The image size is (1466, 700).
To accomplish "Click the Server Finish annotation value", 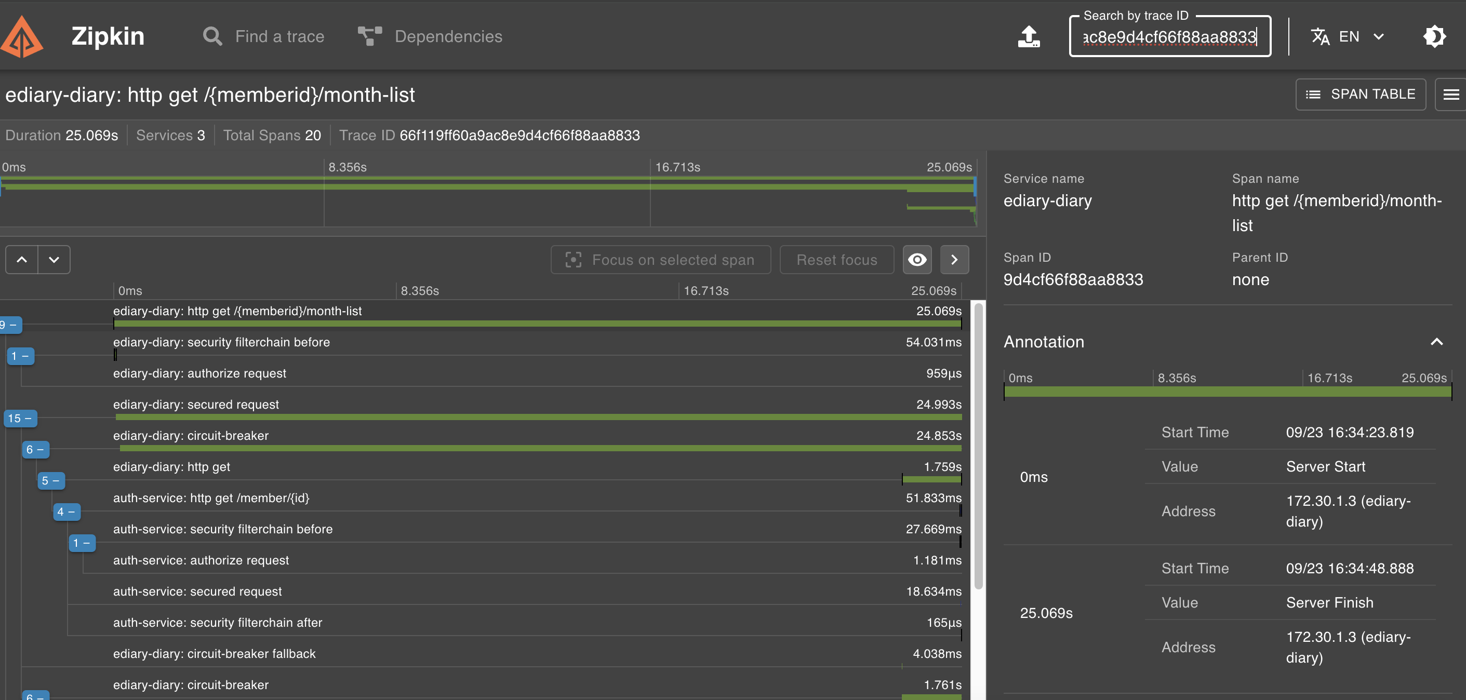I will [x=1329, y=603].
